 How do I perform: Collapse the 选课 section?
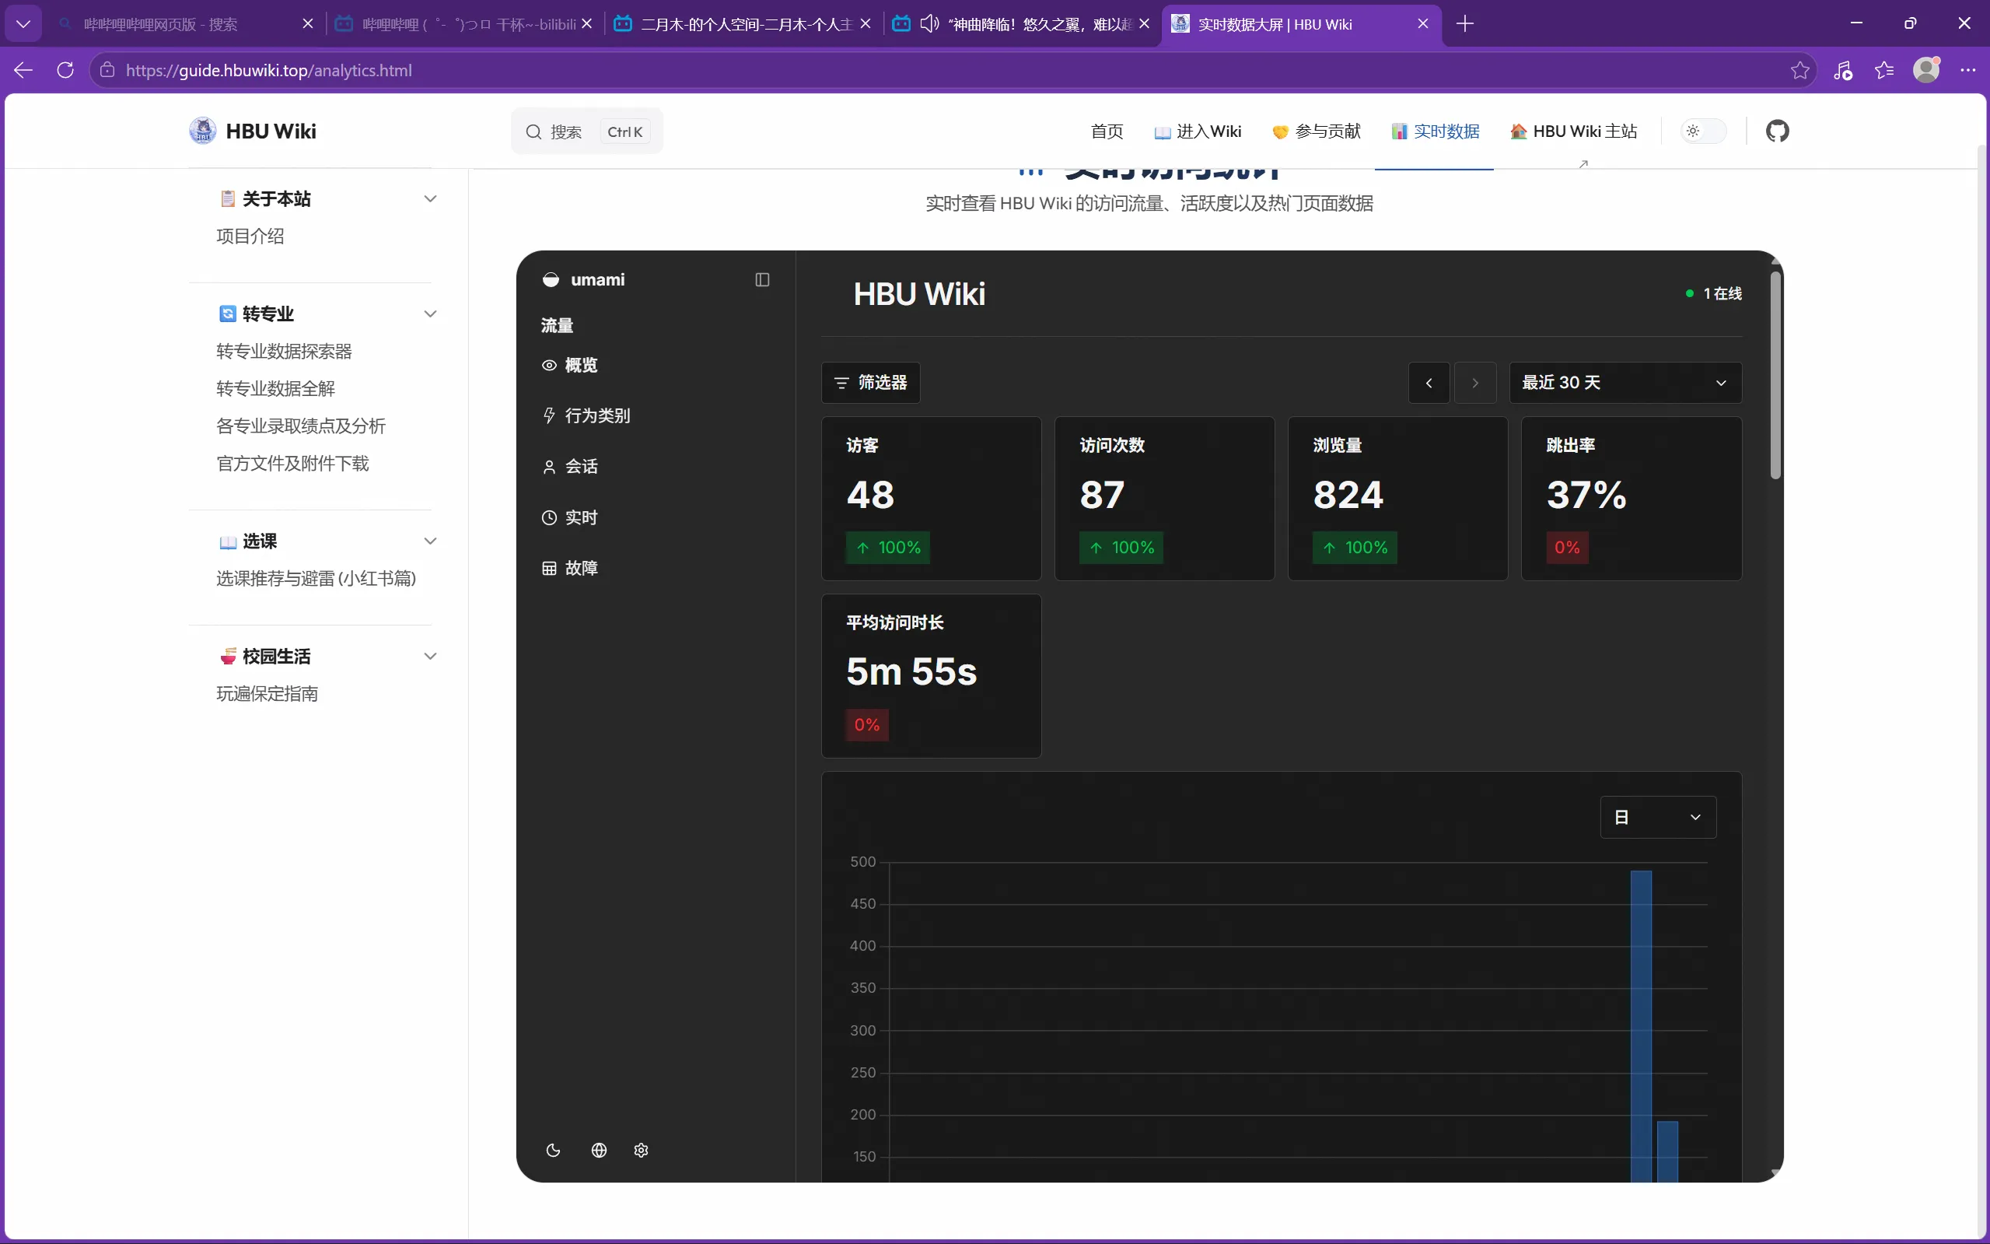tap(430, 541)
